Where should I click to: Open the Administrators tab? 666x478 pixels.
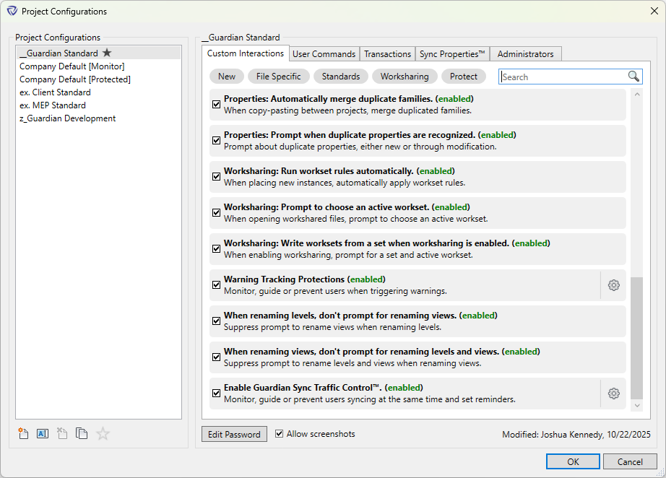pyautogui.click(x=525, y=54)
